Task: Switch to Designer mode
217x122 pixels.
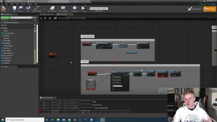Action: click(194, 9)
